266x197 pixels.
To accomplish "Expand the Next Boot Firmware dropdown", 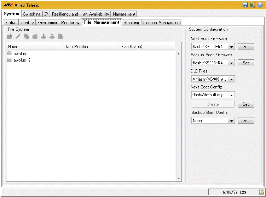I will pyautogui.click(x=231, y=47).
